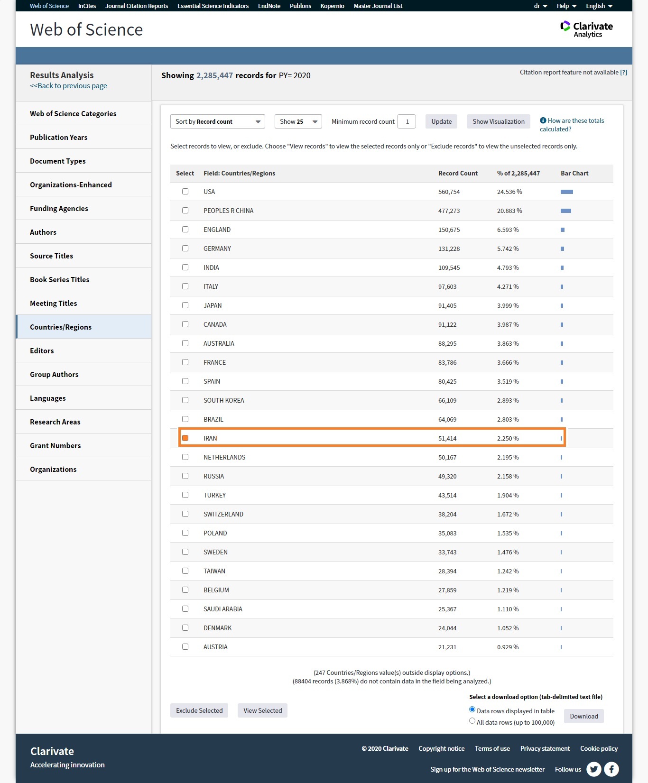Check the BRAZIL row checkbox
648x783 pixels.
pos(185,419)
